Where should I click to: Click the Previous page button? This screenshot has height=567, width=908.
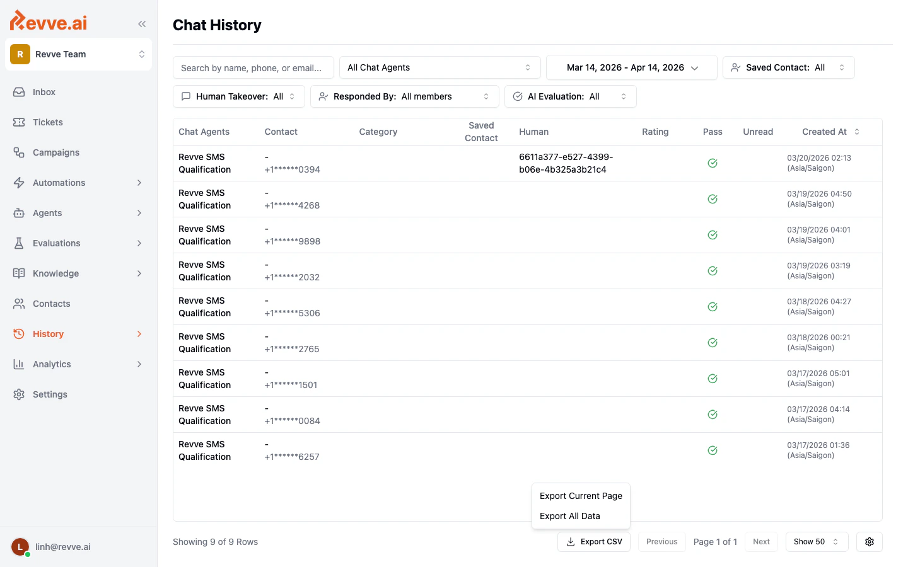click(x=662, y=542)
